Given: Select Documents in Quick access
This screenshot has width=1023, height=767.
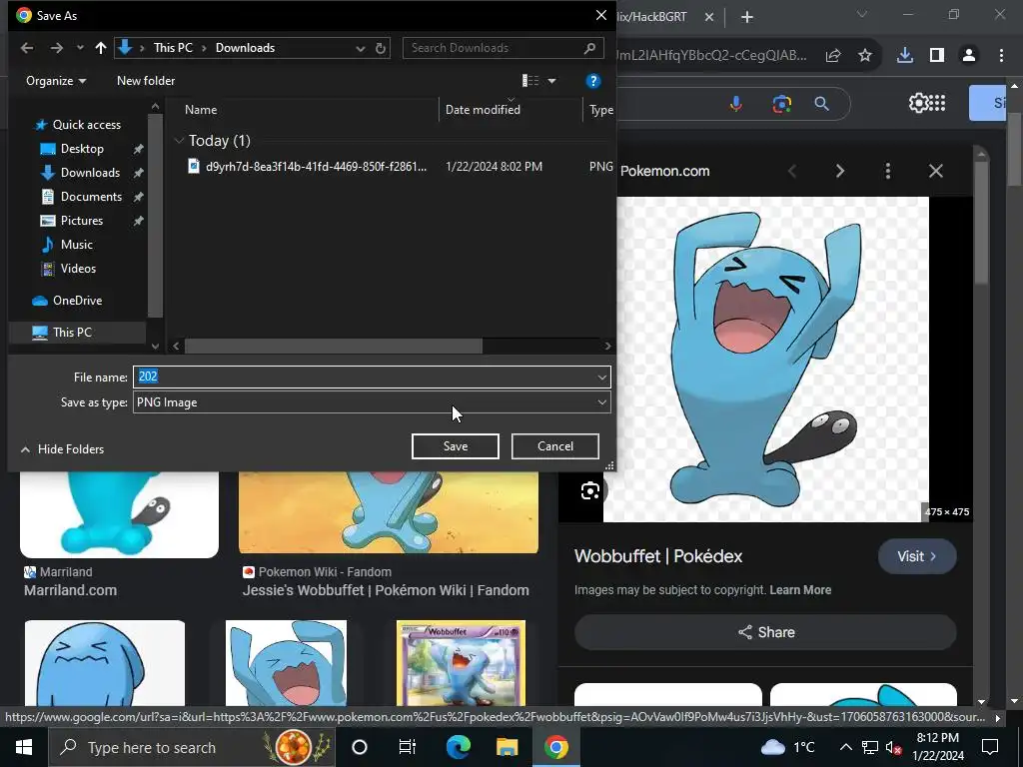Looking at the screenshot, I should (x=91, y=197).
